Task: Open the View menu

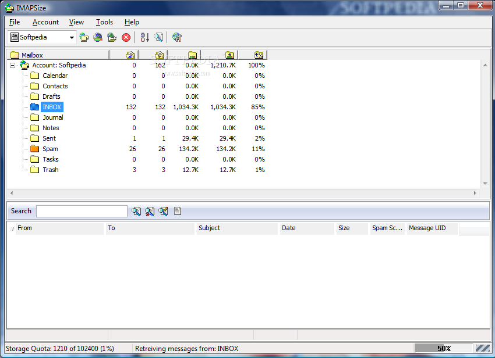Action: [x=76, y=22]
